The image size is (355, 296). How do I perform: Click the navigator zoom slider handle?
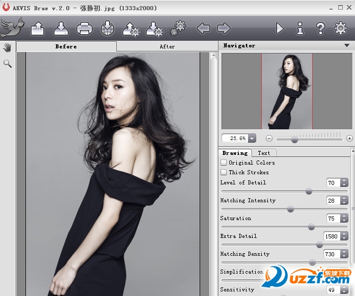[x=294, y=140]
